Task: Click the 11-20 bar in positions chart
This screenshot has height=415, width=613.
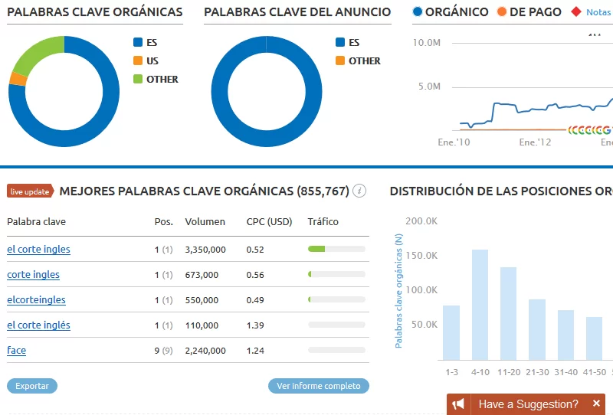Action: [x=508, y=313]
